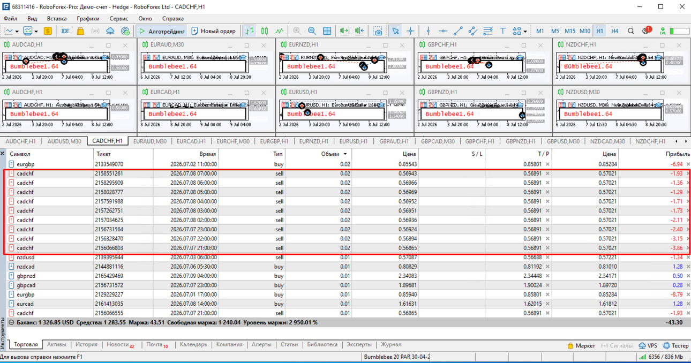Screen dimensions: 691x363
Task: Click the Новый ордер button
Action: [x=214, y=31]
